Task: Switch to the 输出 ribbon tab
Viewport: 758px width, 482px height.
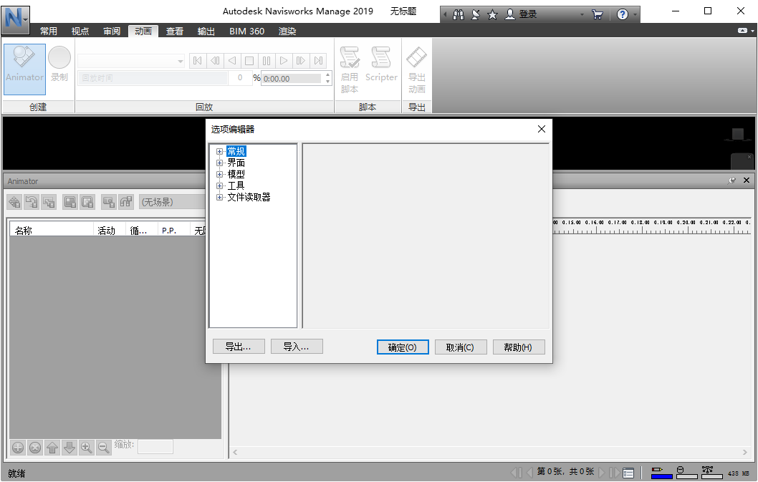Action: 206,31
